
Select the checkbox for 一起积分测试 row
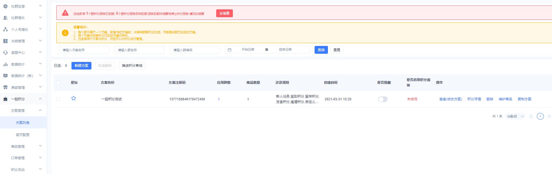point(58,99)
